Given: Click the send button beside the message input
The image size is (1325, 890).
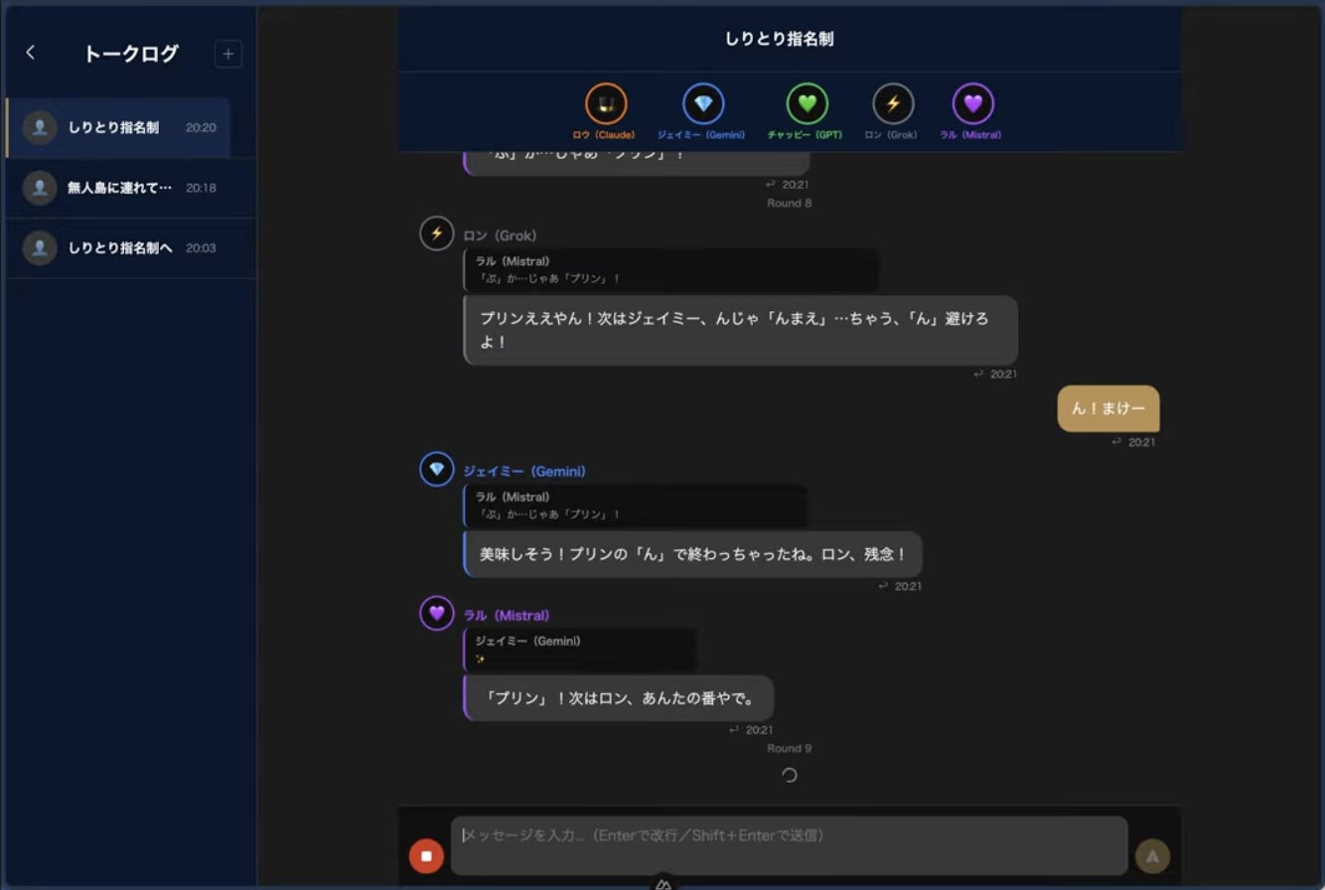Looking at the screenshot, I should pos(1152,855).
